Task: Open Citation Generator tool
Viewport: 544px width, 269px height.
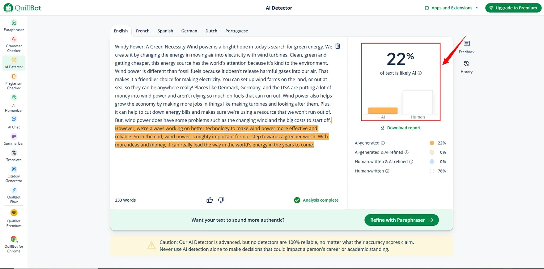Action: point(14,174)
